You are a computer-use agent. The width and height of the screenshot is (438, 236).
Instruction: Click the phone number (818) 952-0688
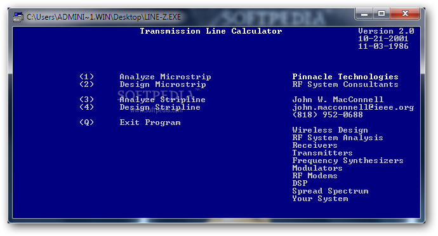tap(328, 115)
